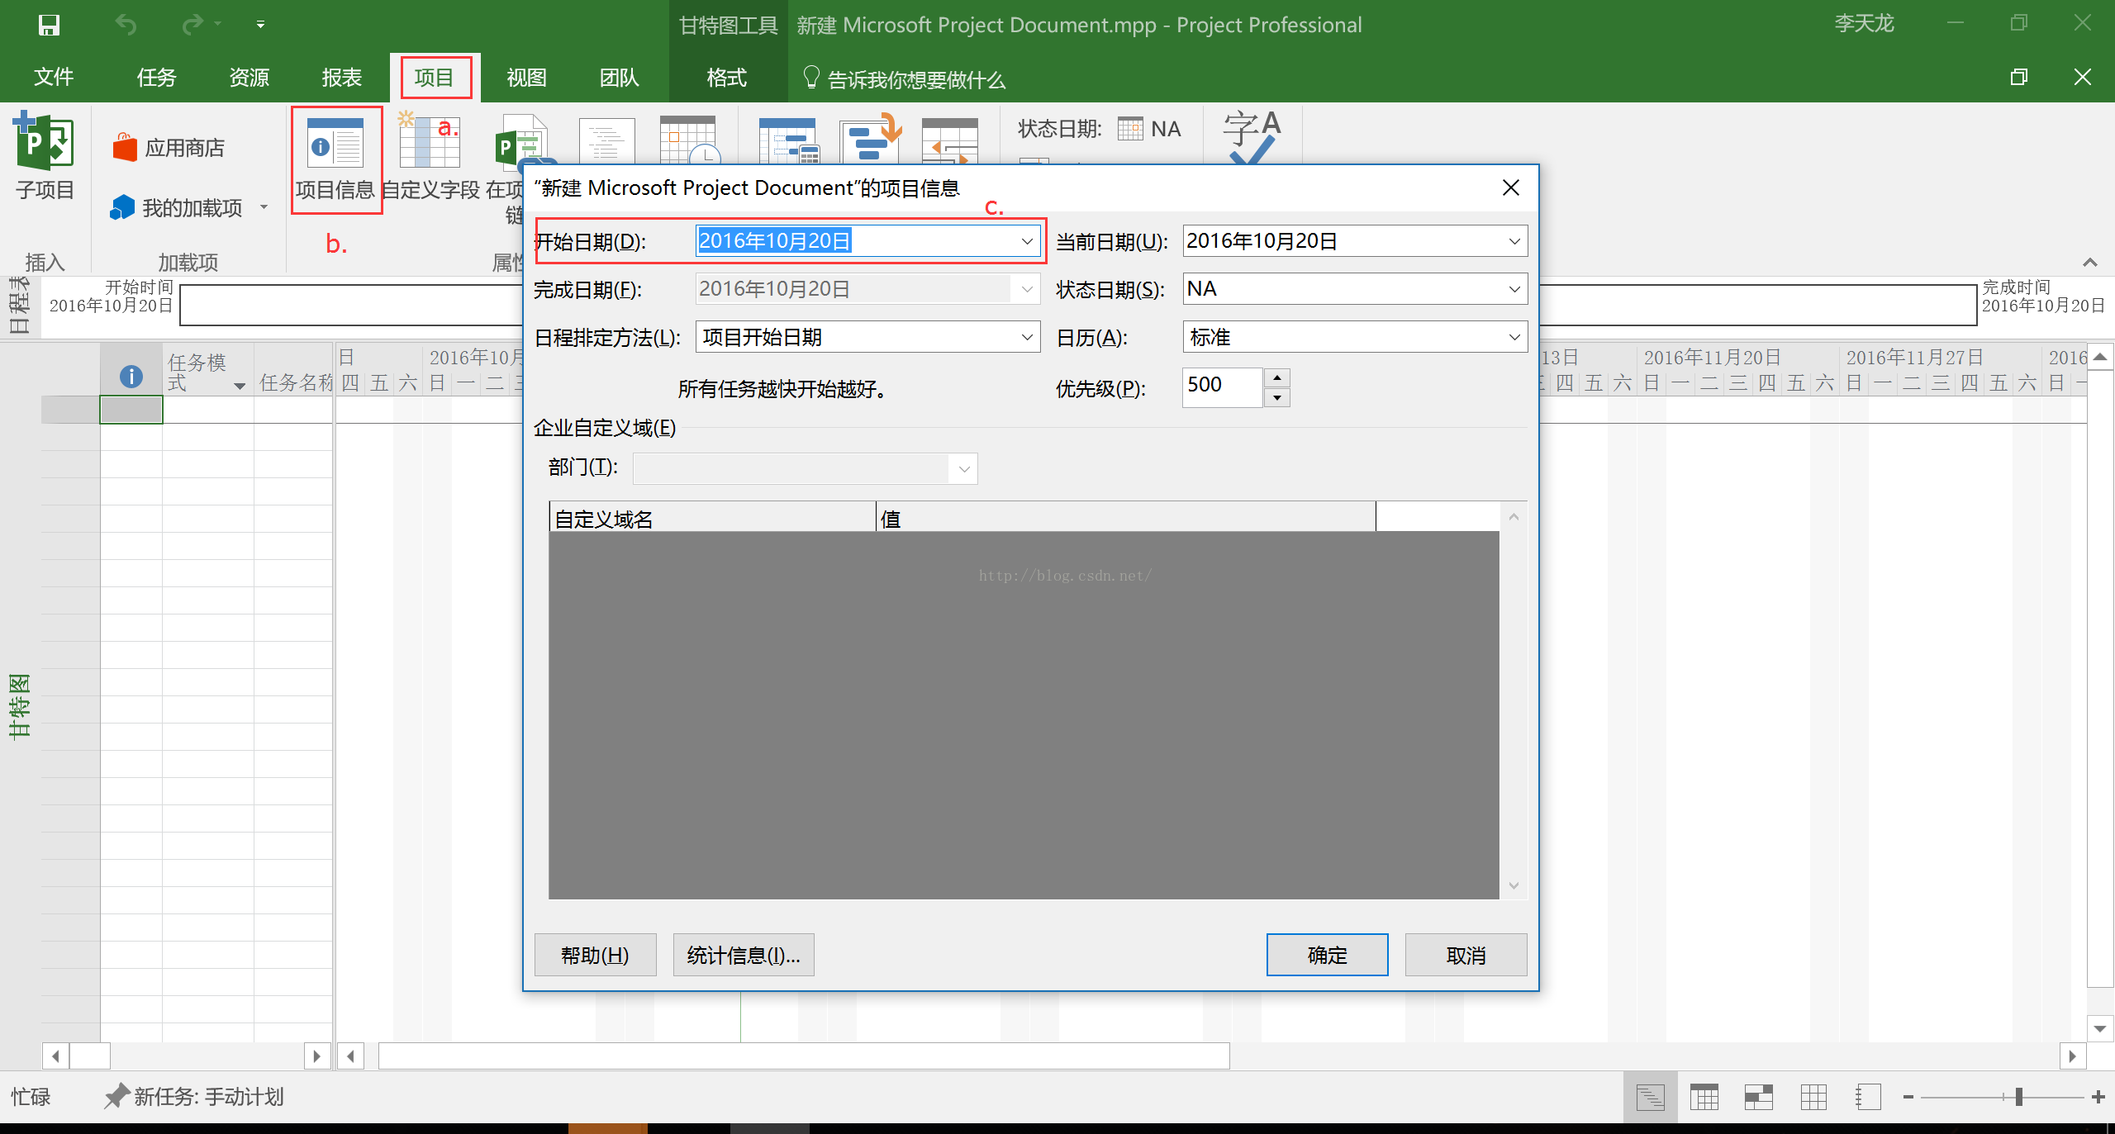The image size is (2115, 1134).
Task: Switch to Team Planner view in status bar
Action: click(1759, 1097)
